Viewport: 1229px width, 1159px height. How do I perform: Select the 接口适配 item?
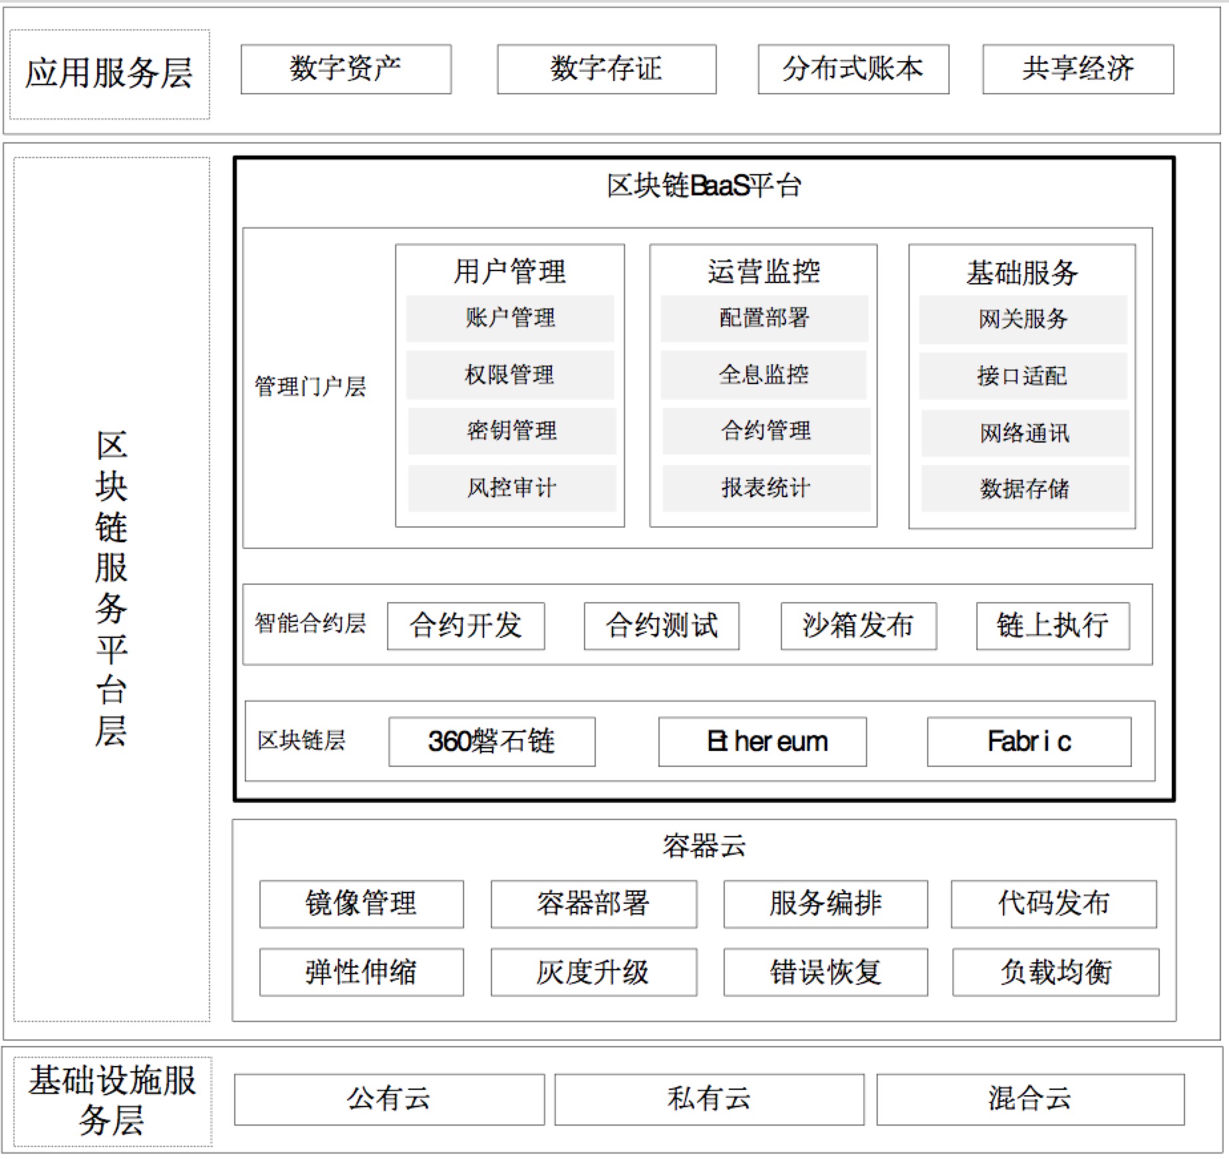click(x=1023, y=377)
